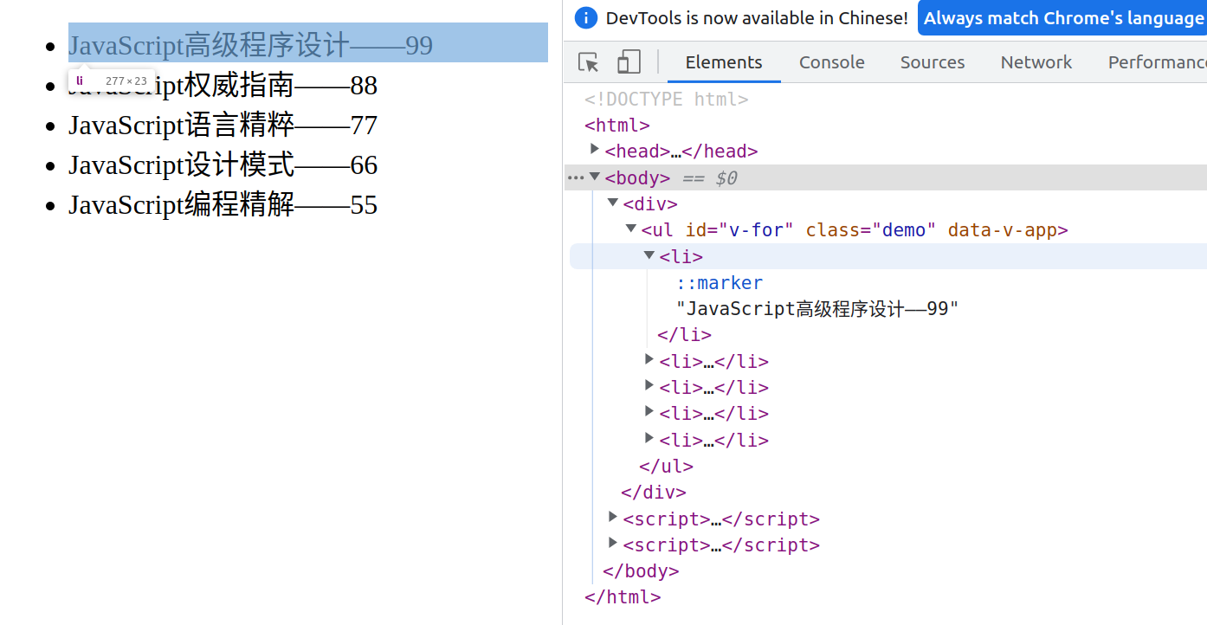Expand the last collapsed li node

(x=649, y=438)
